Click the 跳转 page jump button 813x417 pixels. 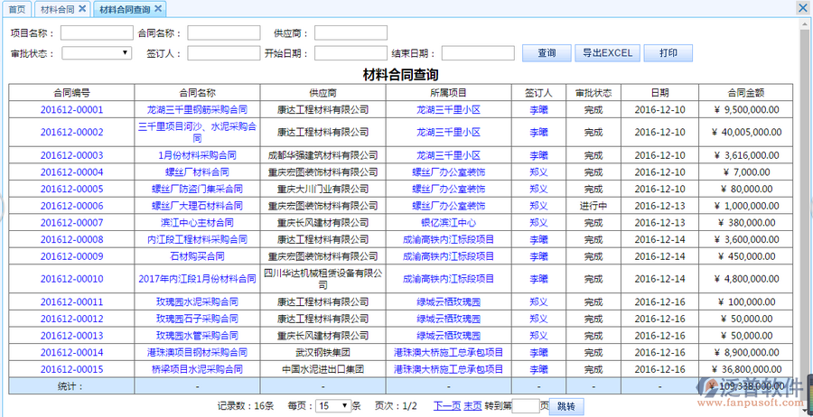(x=567, y=406)
